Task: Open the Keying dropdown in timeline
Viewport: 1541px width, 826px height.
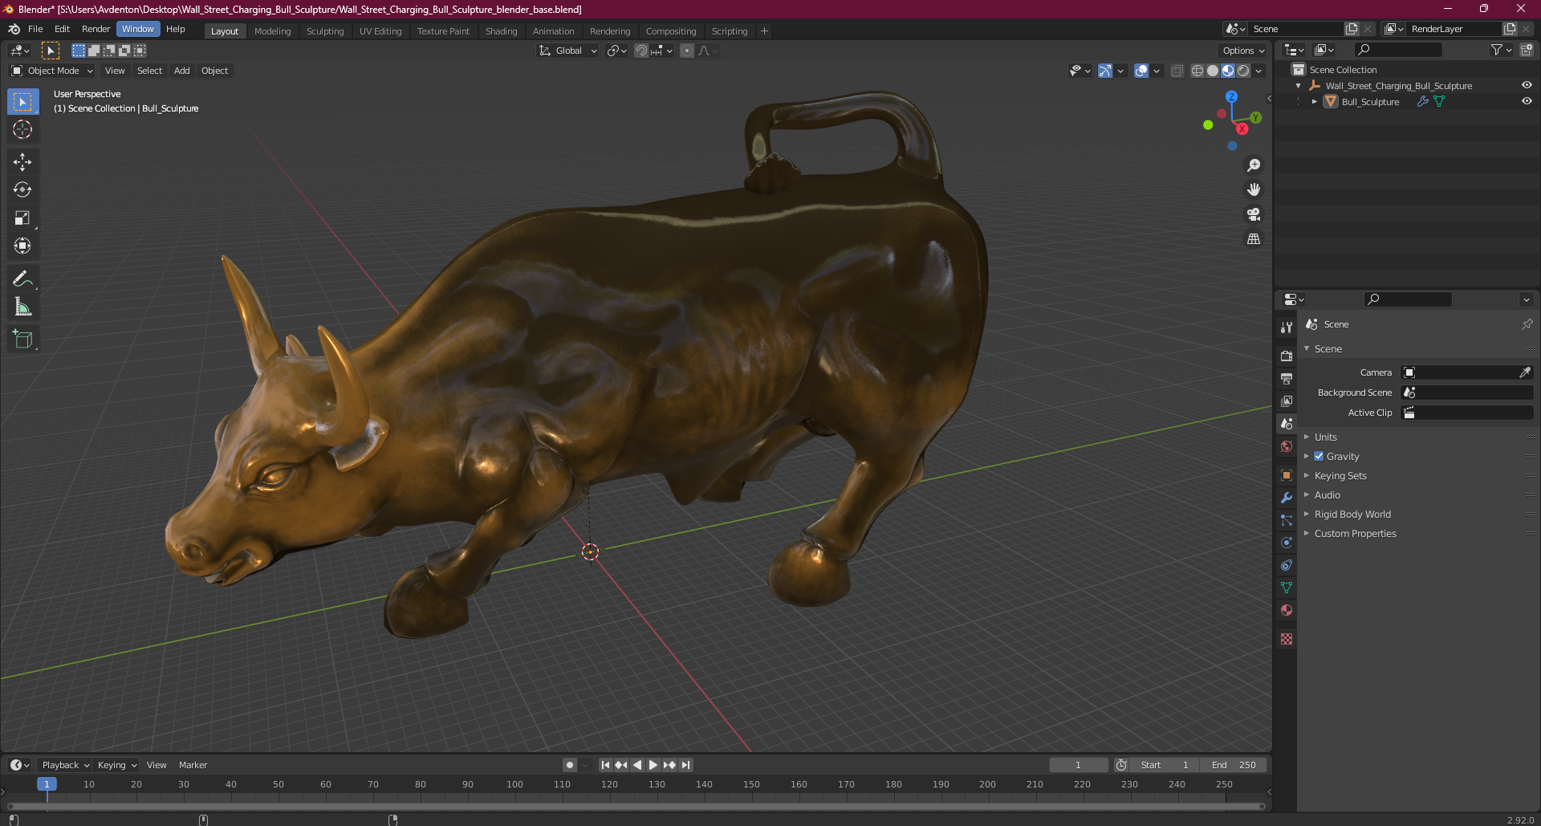Action: 117,765
